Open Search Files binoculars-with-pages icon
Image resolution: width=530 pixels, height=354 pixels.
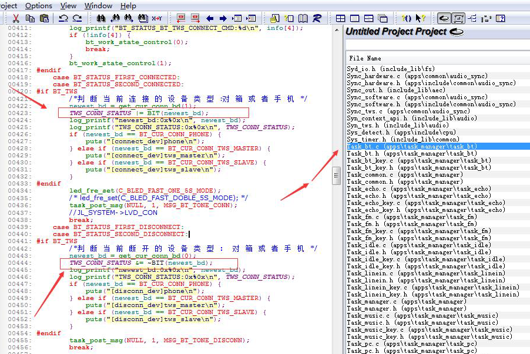[x=143, y=18]
